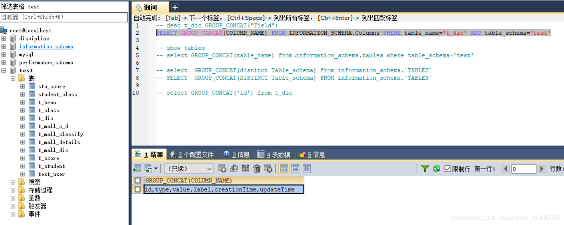
Task: Click the 过滤器 filter input field
Action: point(64,17)
